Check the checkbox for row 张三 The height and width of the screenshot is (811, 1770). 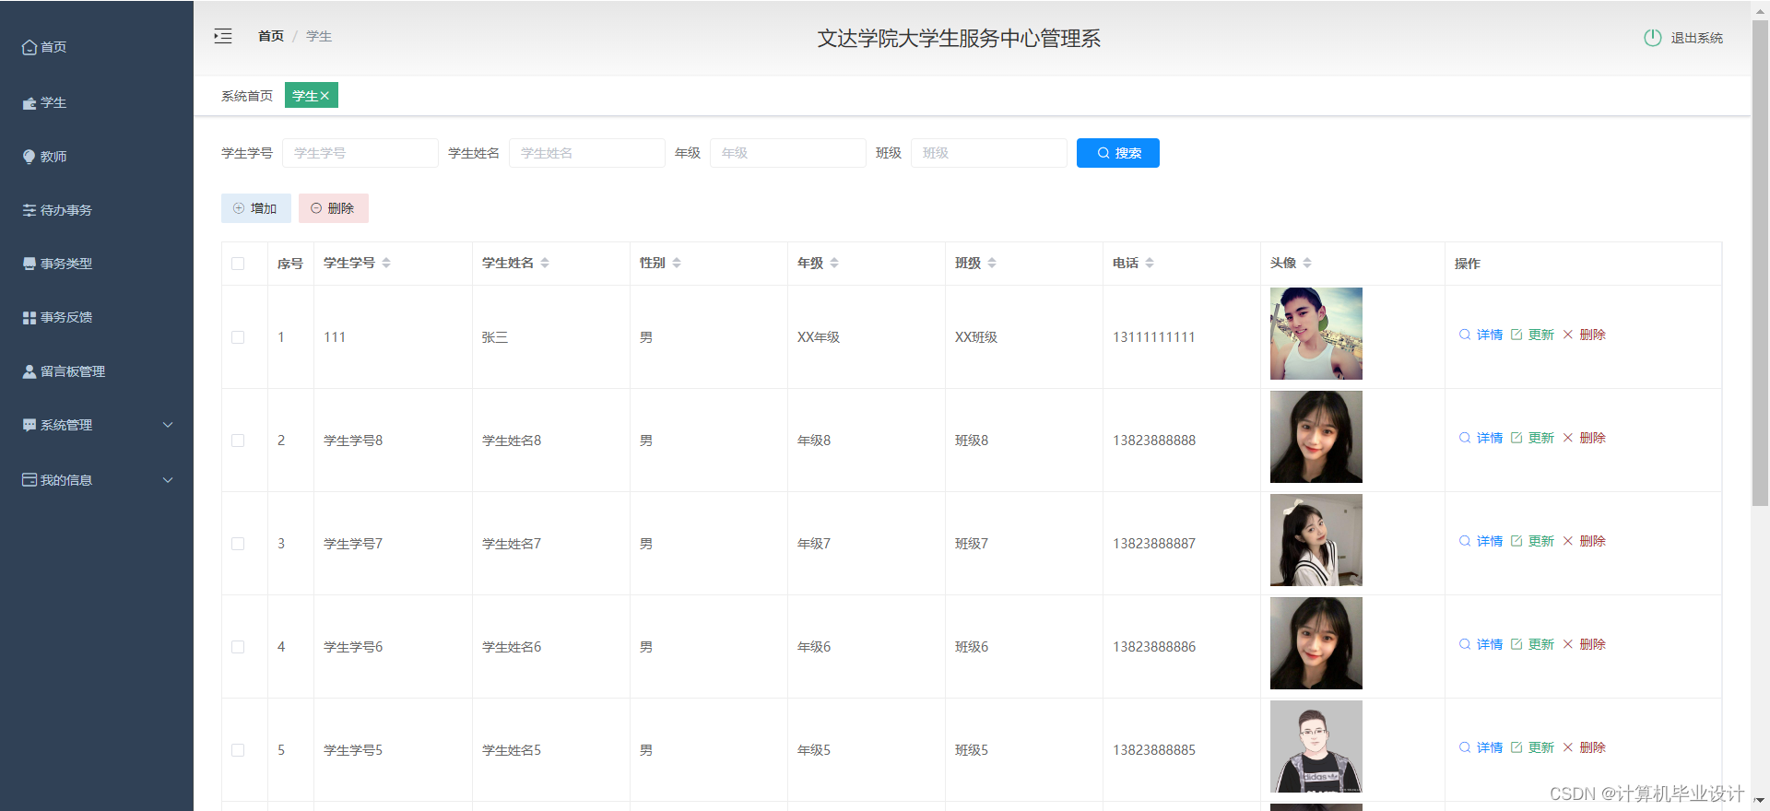point(238,337)
